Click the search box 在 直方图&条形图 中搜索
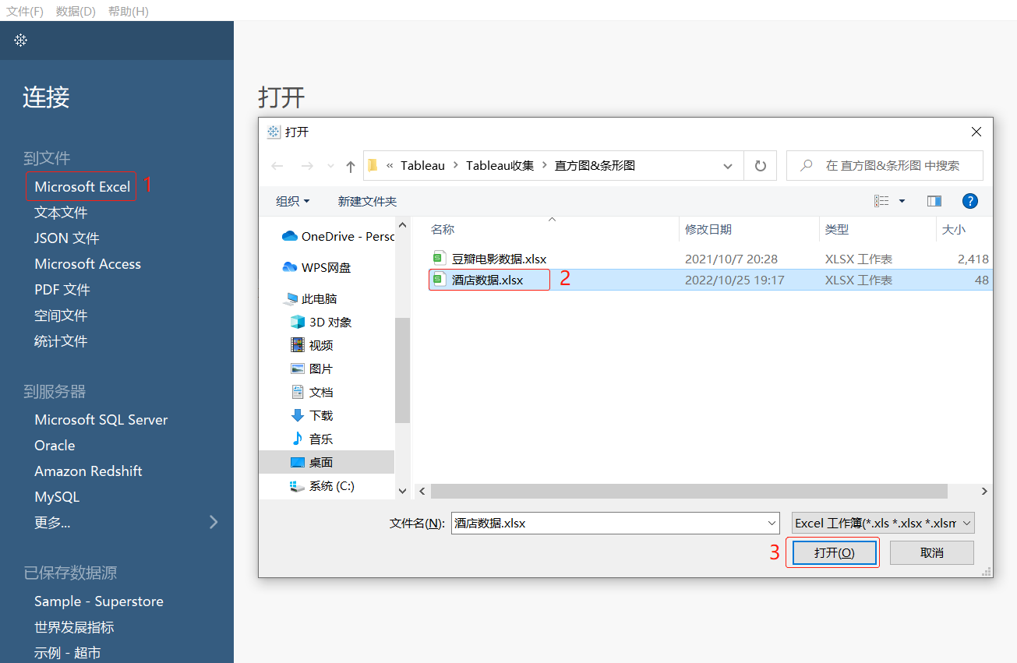The height and width of the screenshot is (663, 1017). [885, 166]
